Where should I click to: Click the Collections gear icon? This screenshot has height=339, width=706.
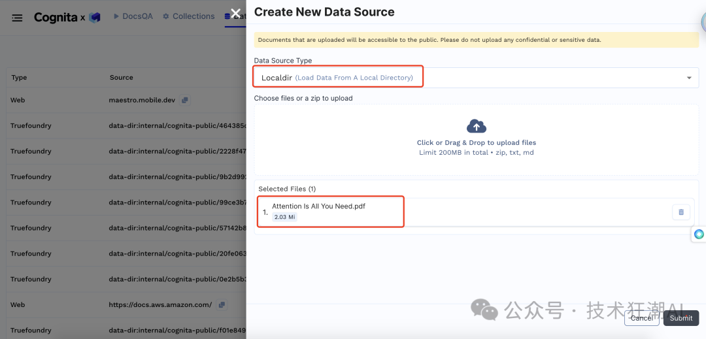(166, 16)
